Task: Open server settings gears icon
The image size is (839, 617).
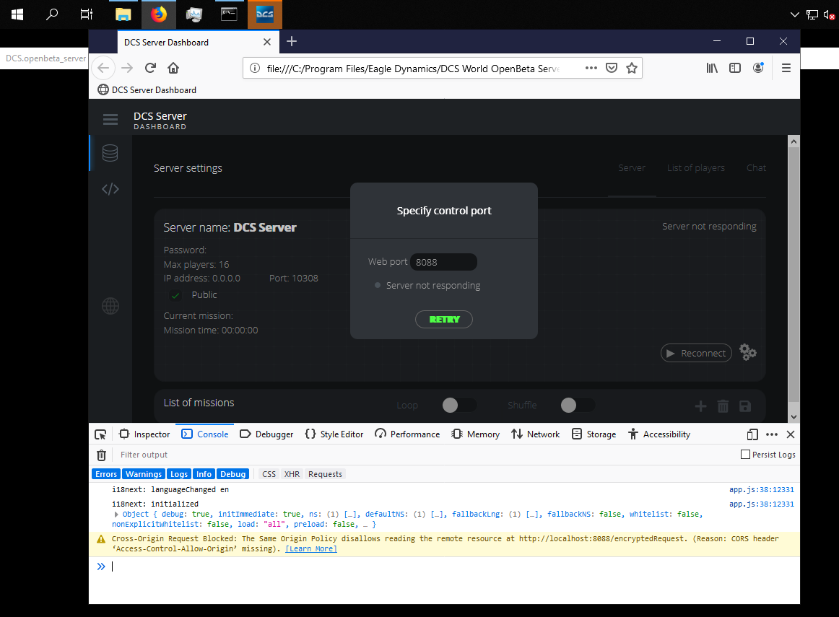Action: pyautogui.click(x=747, y=352)
